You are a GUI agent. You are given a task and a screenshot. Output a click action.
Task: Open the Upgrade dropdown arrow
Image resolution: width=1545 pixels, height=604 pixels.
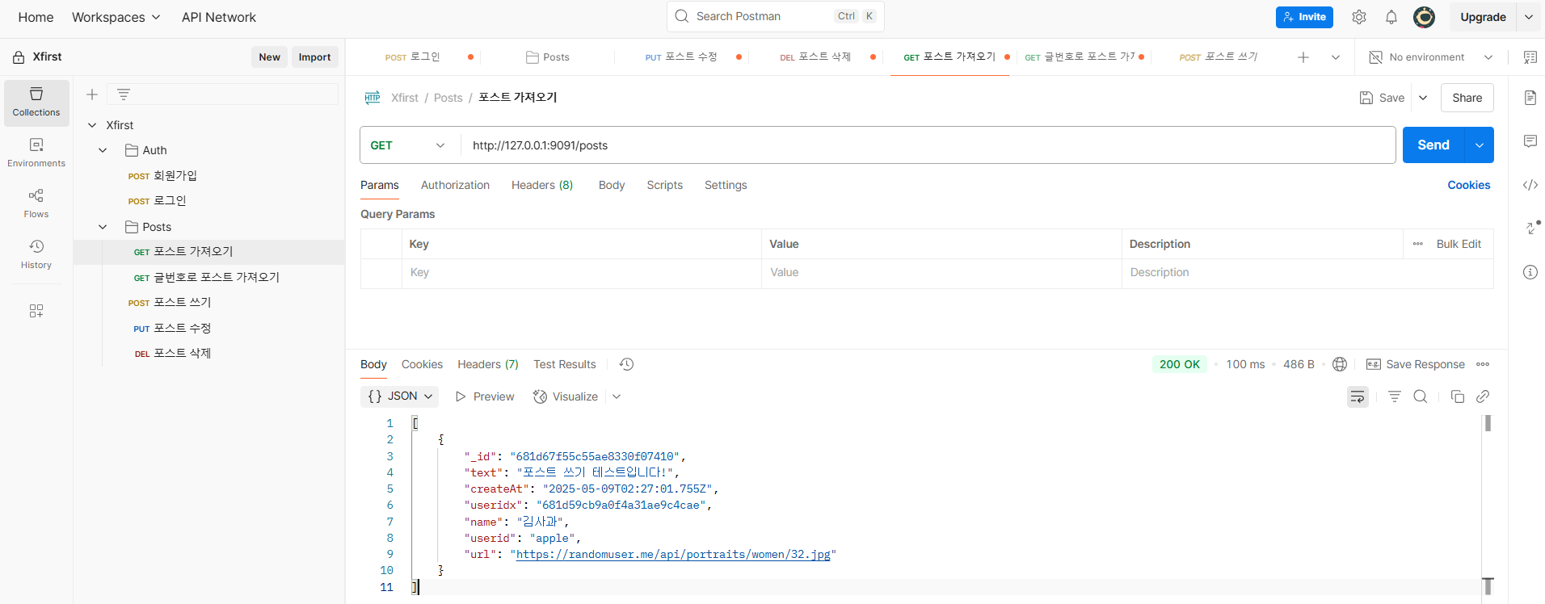click(x=1529, y=17)
